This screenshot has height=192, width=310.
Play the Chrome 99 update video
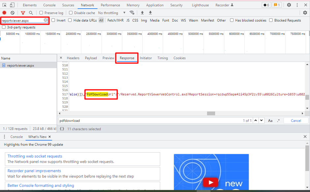click(x=210, y=182)
